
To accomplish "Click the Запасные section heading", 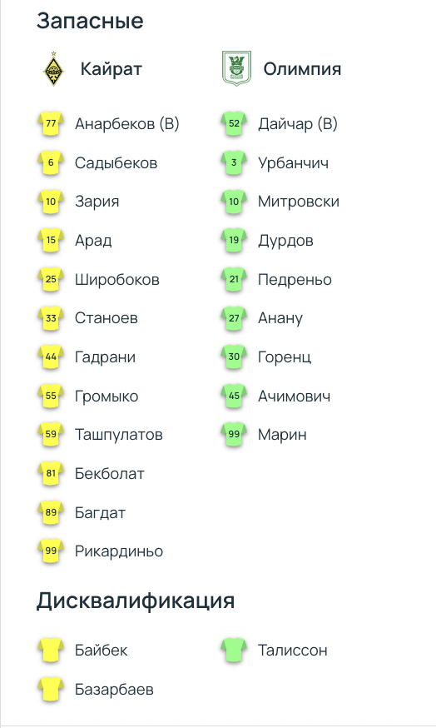I will 90,21.
